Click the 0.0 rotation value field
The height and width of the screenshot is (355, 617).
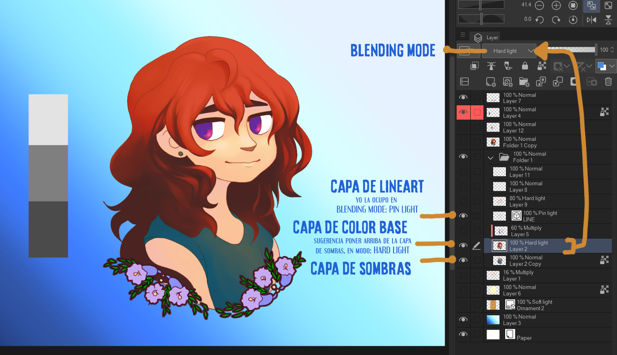coord(528,19)
